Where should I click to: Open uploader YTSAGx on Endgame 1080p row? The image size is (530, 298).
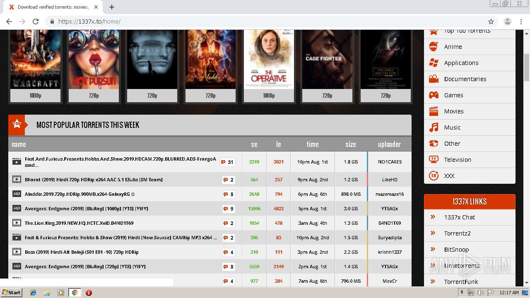(x=390, y=209)
